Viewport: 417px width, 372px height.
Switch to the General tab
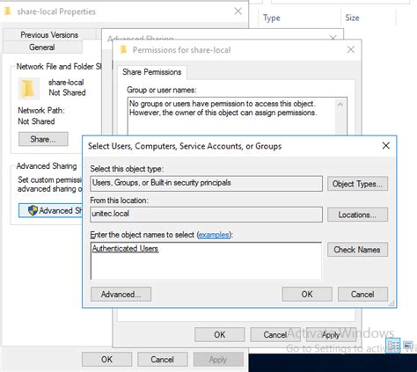pos(42,47)
